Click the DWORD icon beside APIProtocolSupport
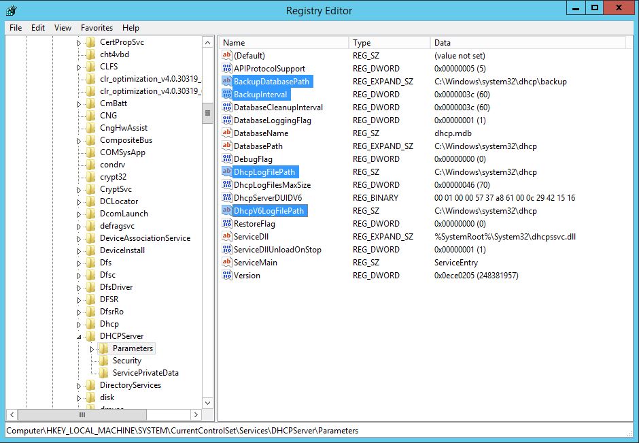 coord(227,69)
